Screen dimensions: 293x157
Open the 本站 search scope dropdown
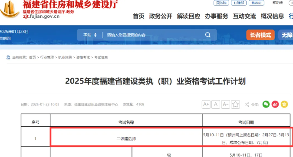[90, 35]
